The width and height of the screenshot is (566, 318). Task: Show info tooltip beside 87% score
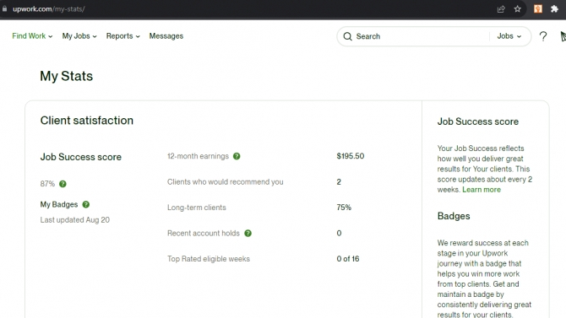tap(63, 184)
